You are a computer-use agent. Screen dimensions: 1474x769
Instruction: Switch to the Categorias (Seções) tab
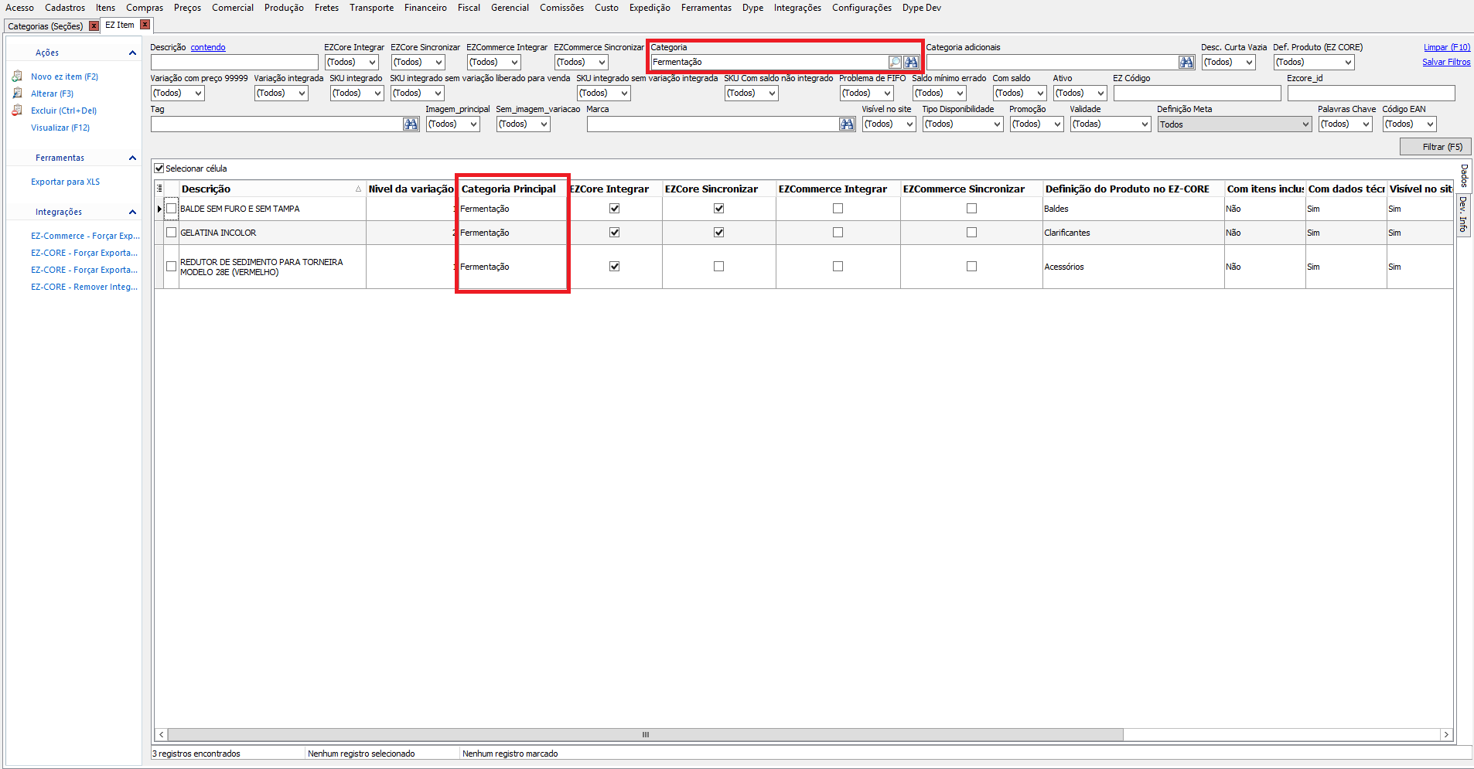(46, 26)
